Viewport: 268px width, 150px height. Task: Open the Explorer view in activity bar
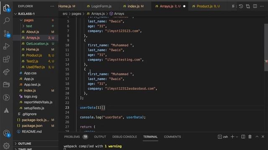click(x=6, y=8)
